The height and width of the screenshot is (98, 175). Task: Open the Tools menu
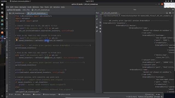tap(46, 7)
